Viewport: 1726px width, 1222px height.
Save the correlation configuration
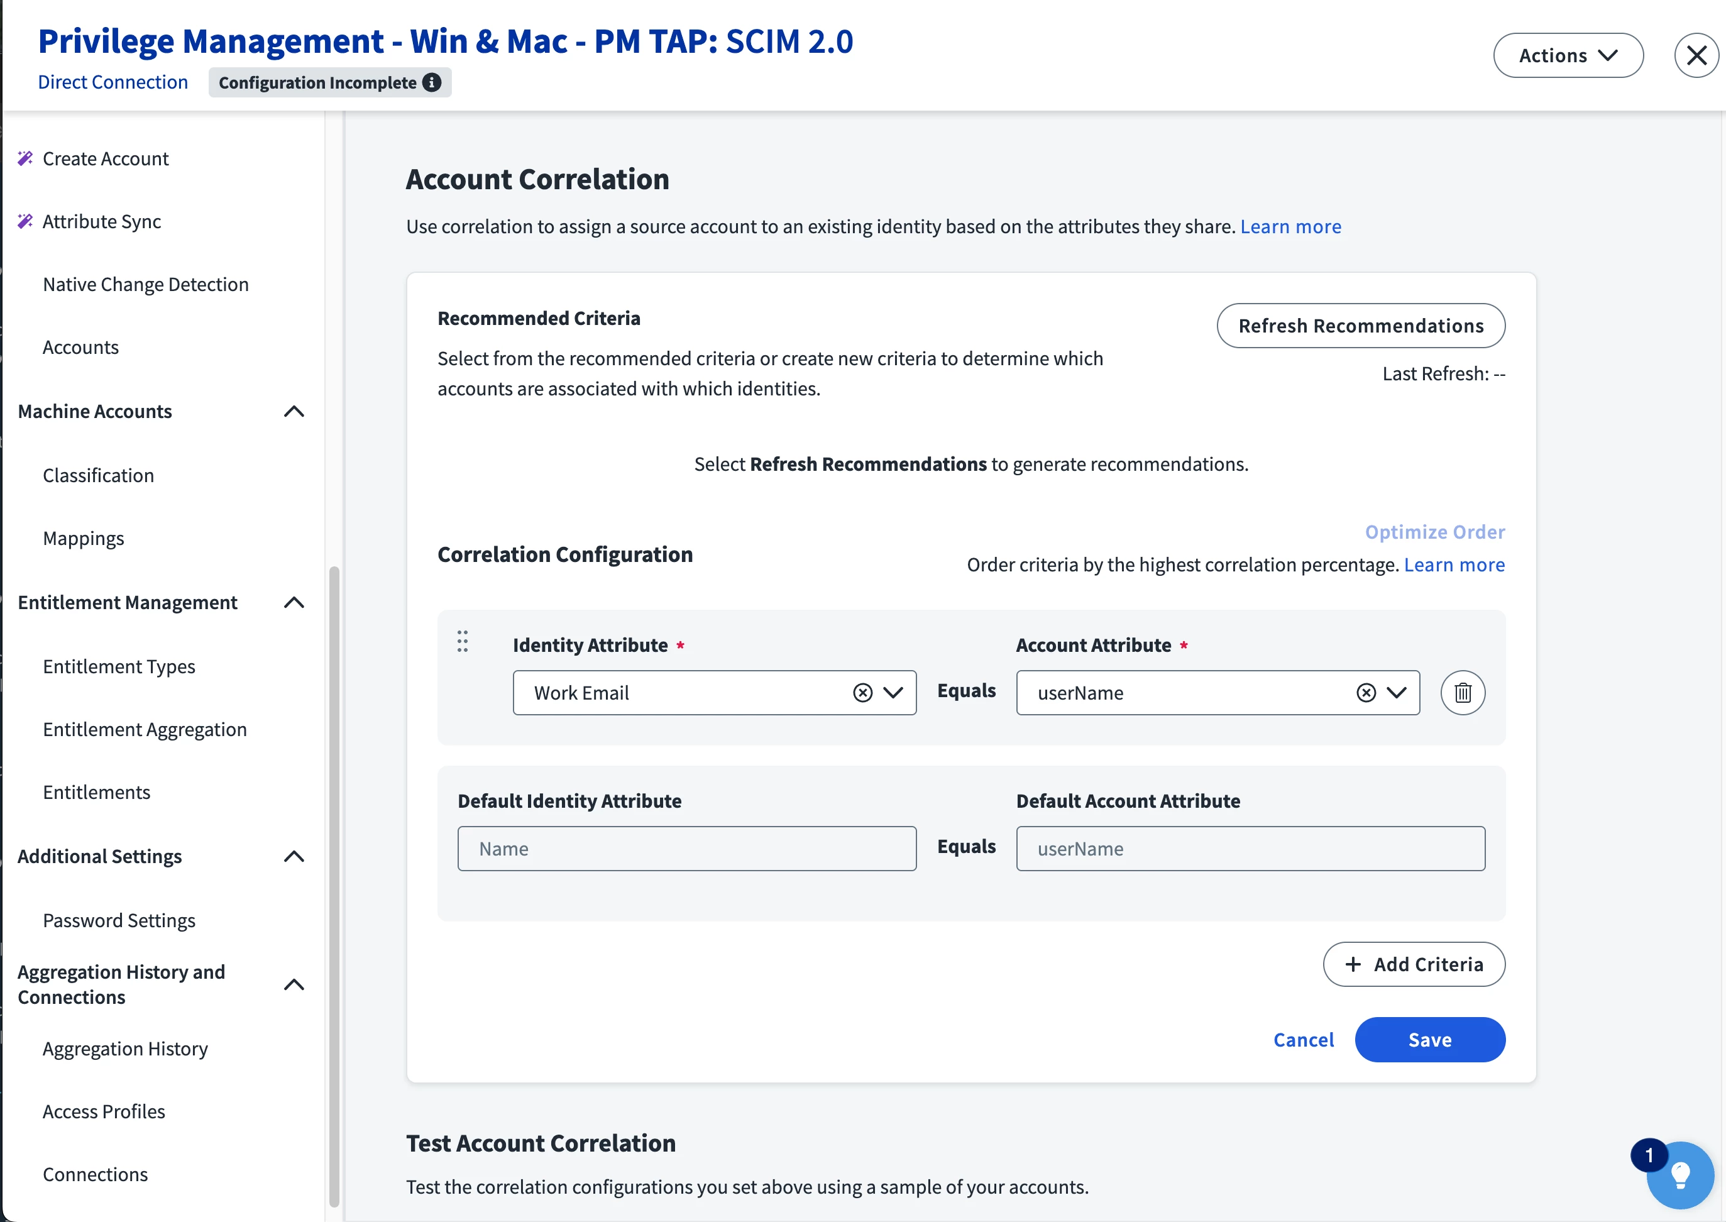click(x=1429, y=1039)
